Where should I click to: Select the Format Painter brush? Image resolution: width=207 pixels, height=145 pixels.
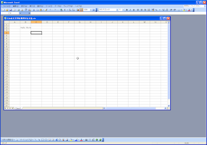tap(46, 10)
